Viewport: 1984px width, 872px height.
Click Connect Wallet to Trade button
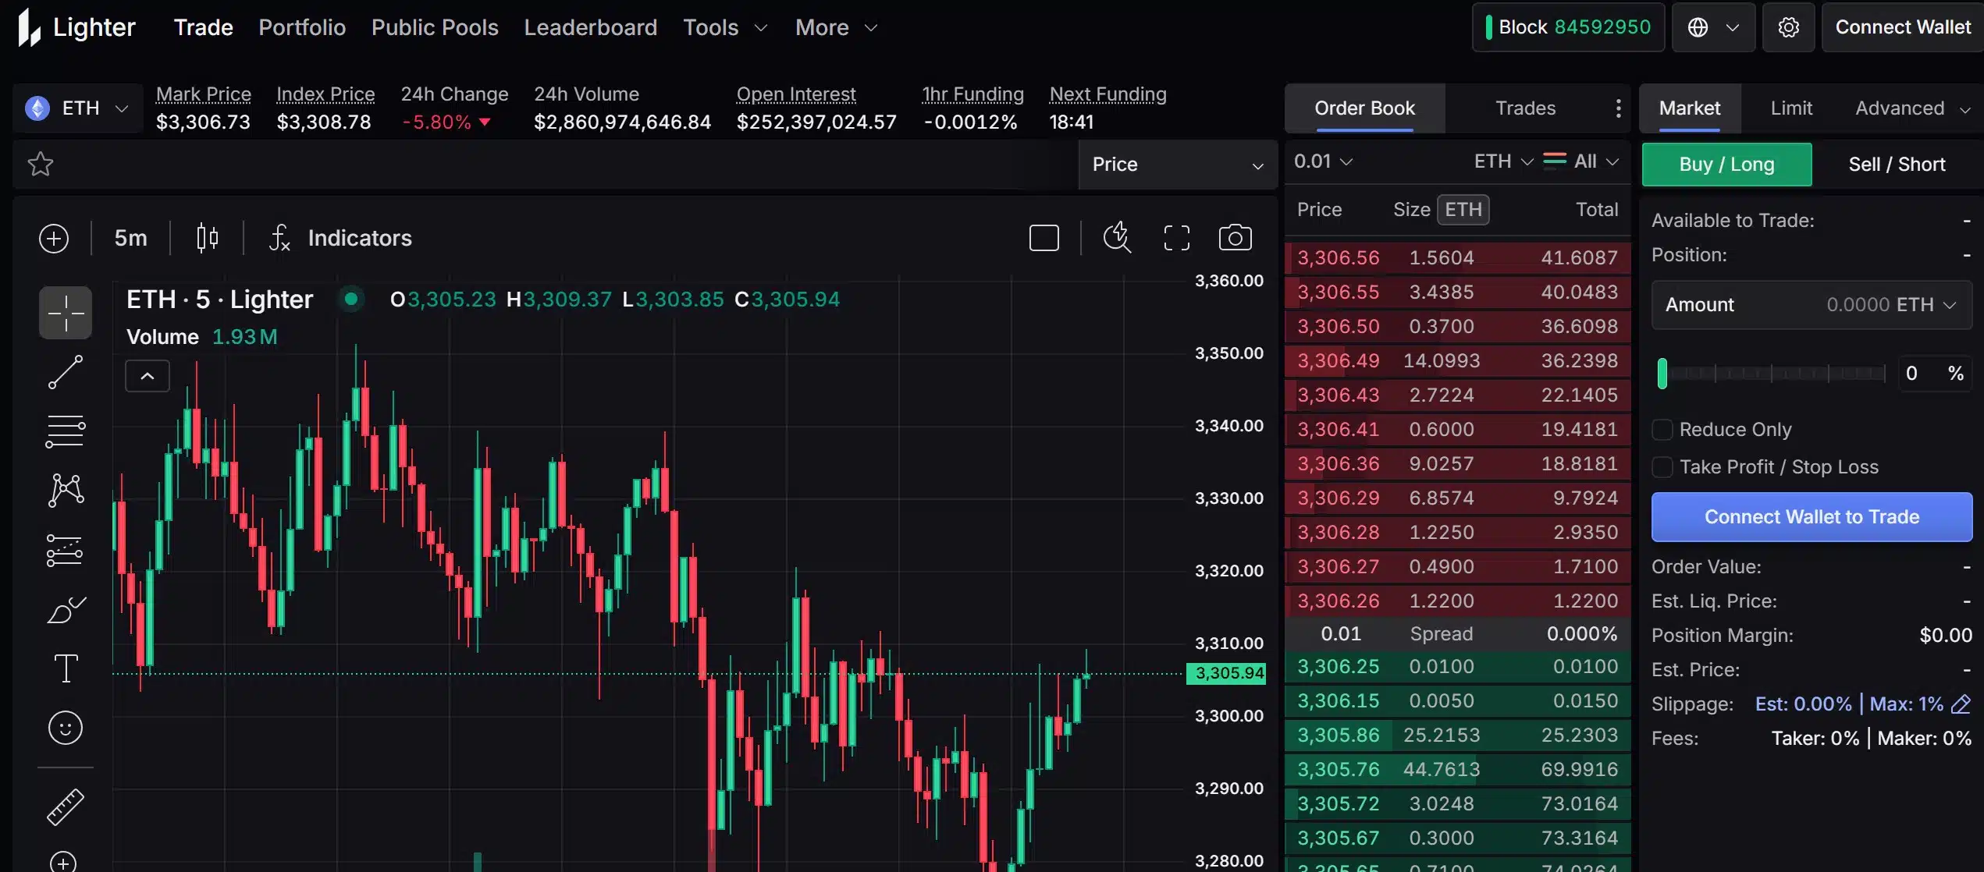(1811, 517)
